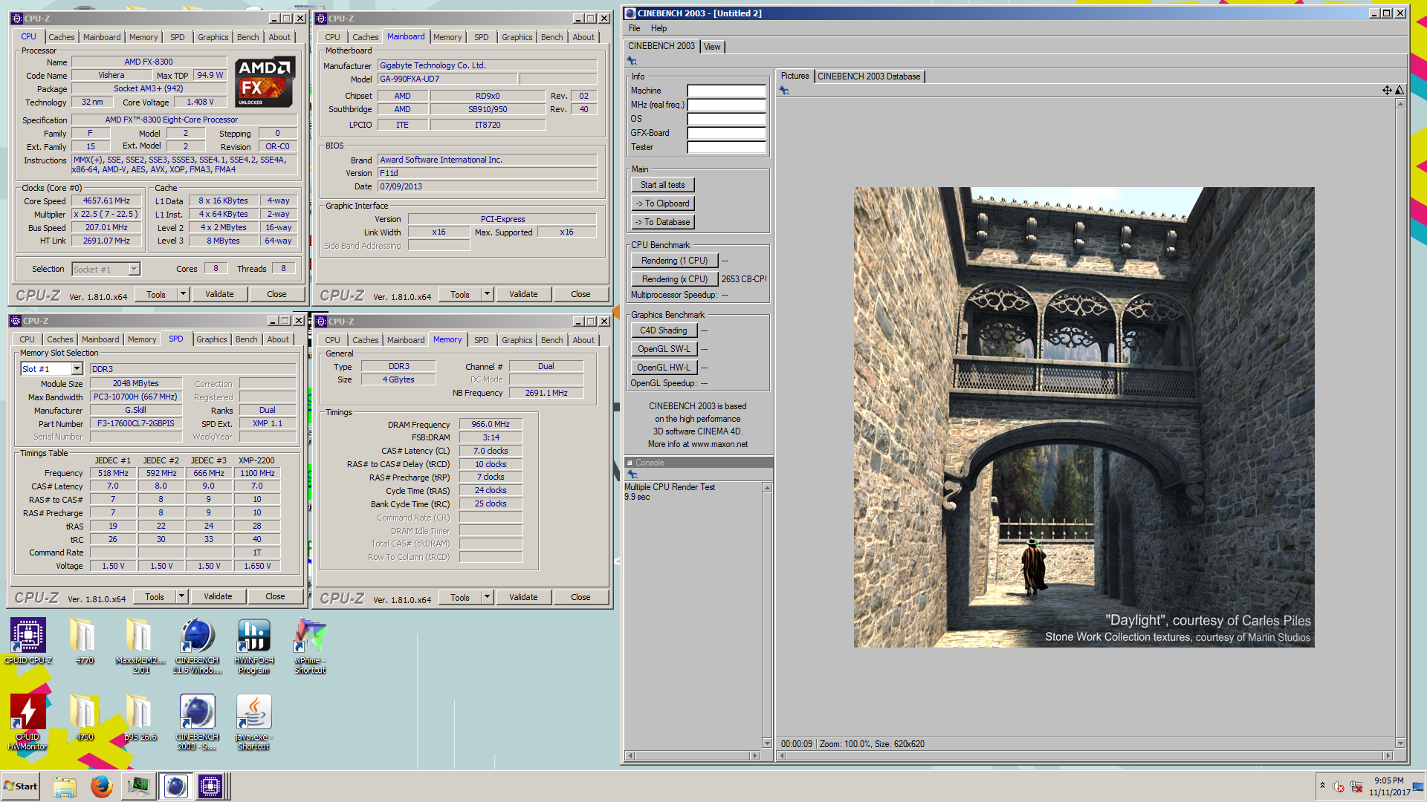Switch to CPU-Z taskbar button
The image size is (1427, 802).
click(x=210, y=786)
